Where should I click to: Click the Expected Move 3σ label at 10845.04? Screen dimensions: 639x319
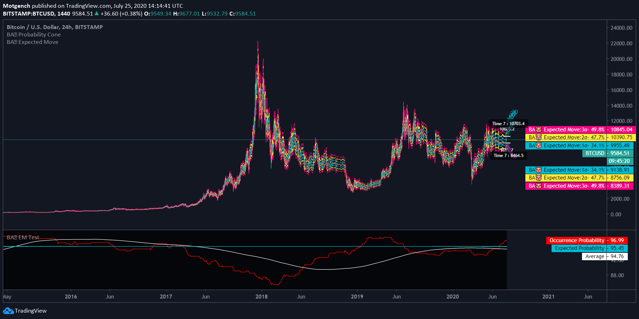(x=581, y=130)
